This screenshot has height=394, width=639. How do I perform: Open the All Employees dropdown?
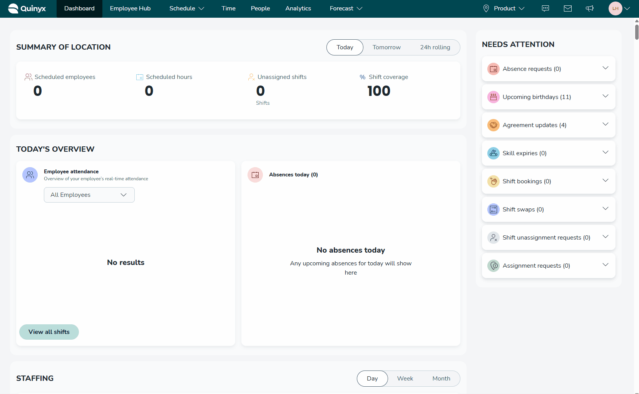pos(89,195)
